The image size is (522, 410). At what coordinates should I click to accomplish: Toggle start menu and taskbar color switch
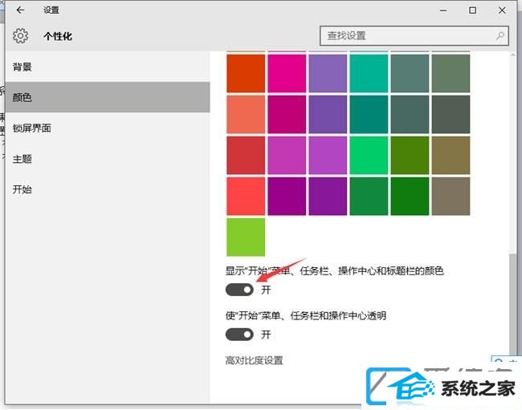pyautogui.click(x=239, y=290)
